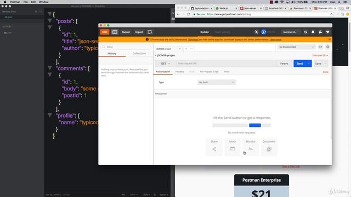Open the Runner in Postman
The width and height of the screenshot is (351, 197).
coord(126,32)
